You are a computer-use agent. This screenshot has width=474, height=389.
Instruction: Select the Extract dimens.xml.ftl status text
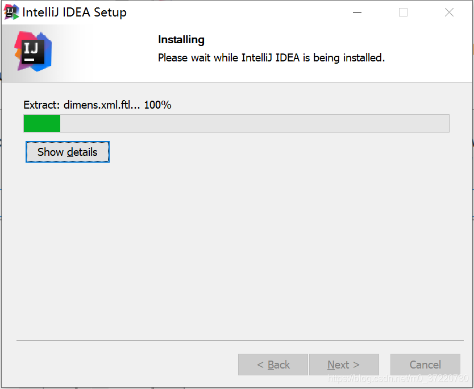(97, 105)
